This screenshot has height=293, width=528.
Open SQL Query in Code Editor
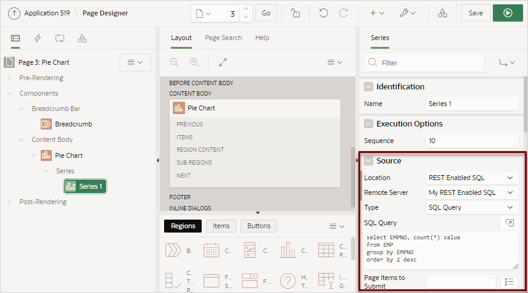tap(509, 223)
